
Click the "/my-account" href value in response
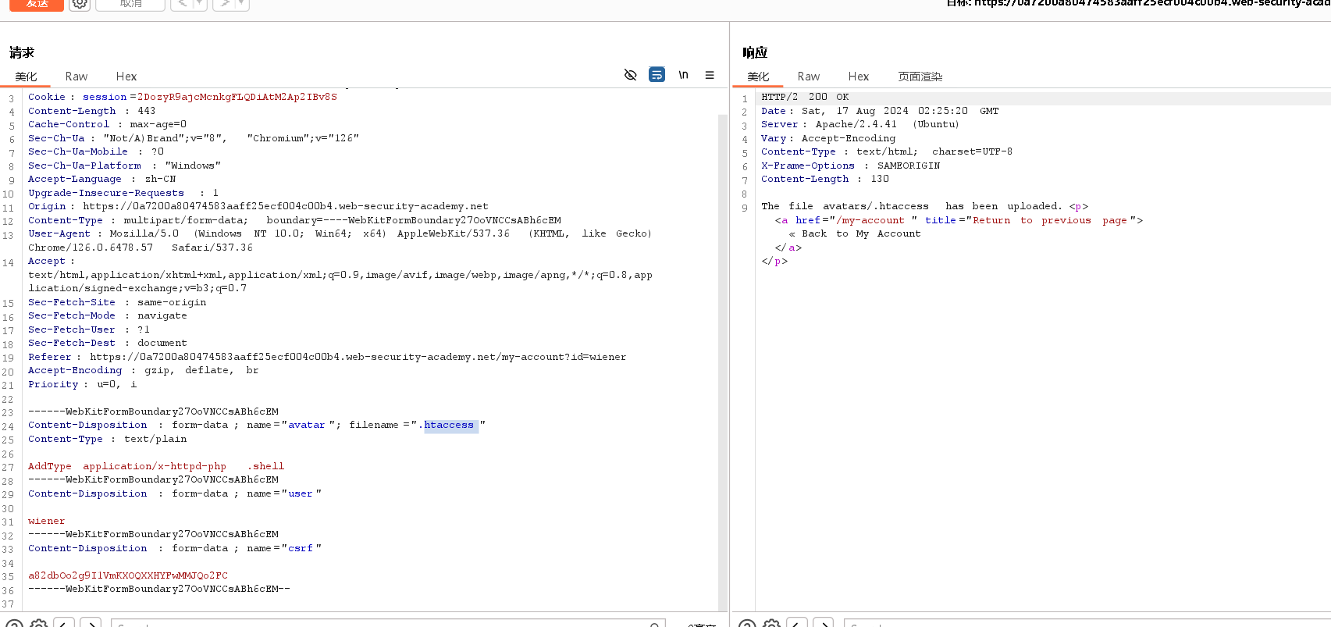point(870,220)
